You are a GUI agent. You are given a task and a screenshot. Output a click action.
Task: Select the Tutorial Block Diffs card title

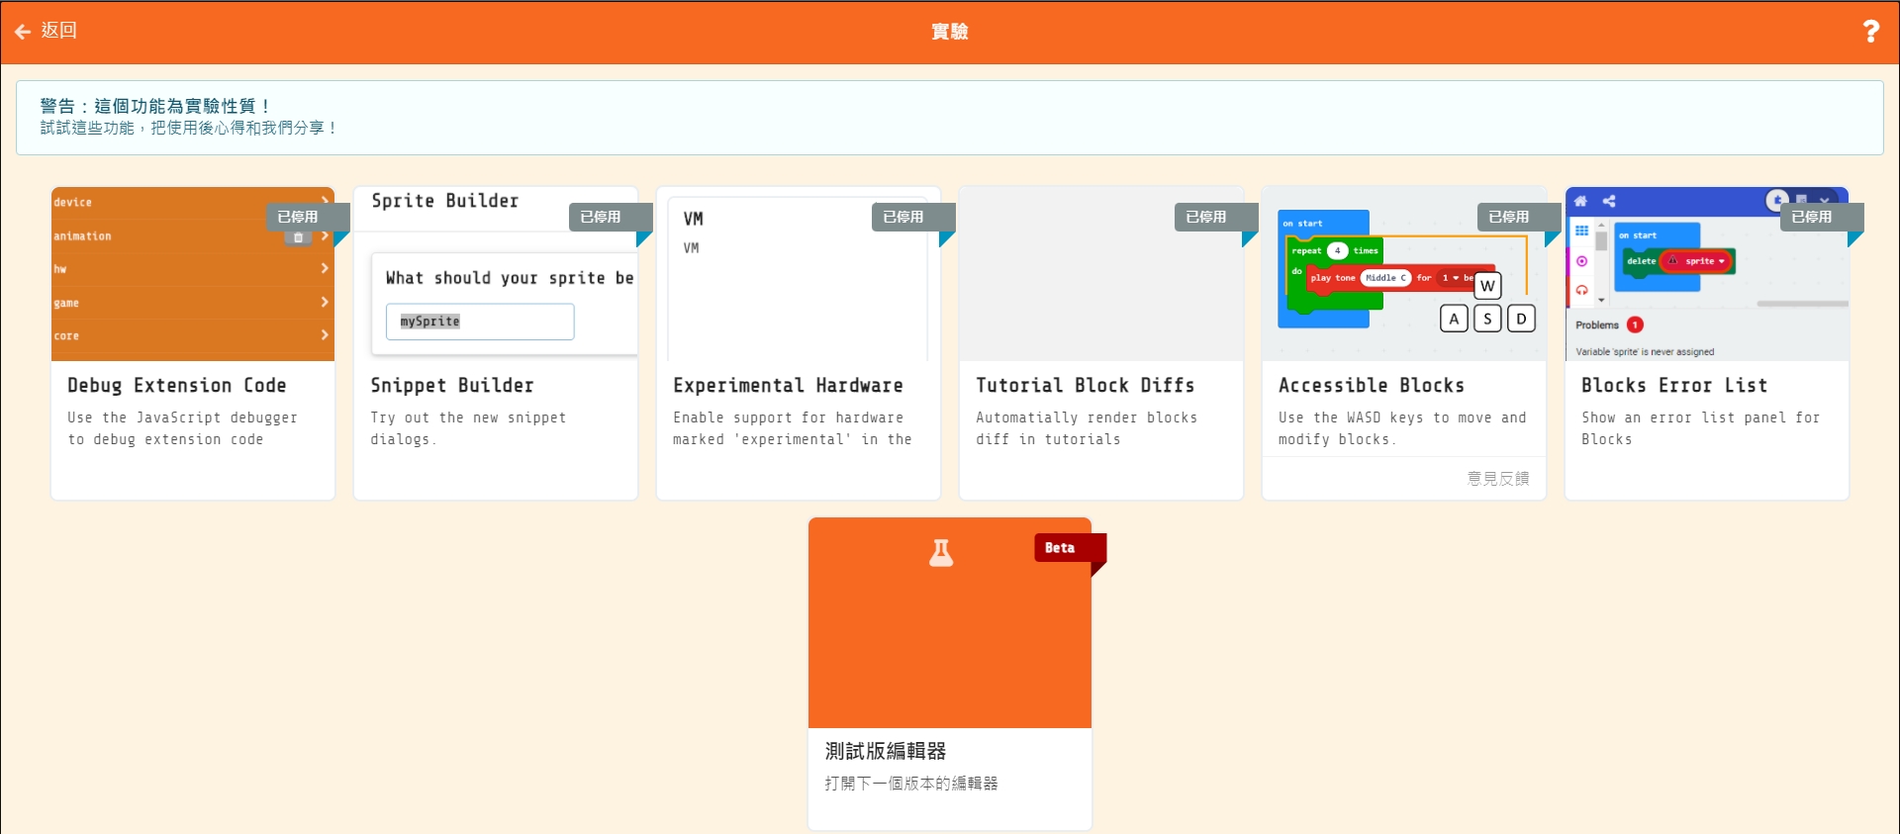1085,386
